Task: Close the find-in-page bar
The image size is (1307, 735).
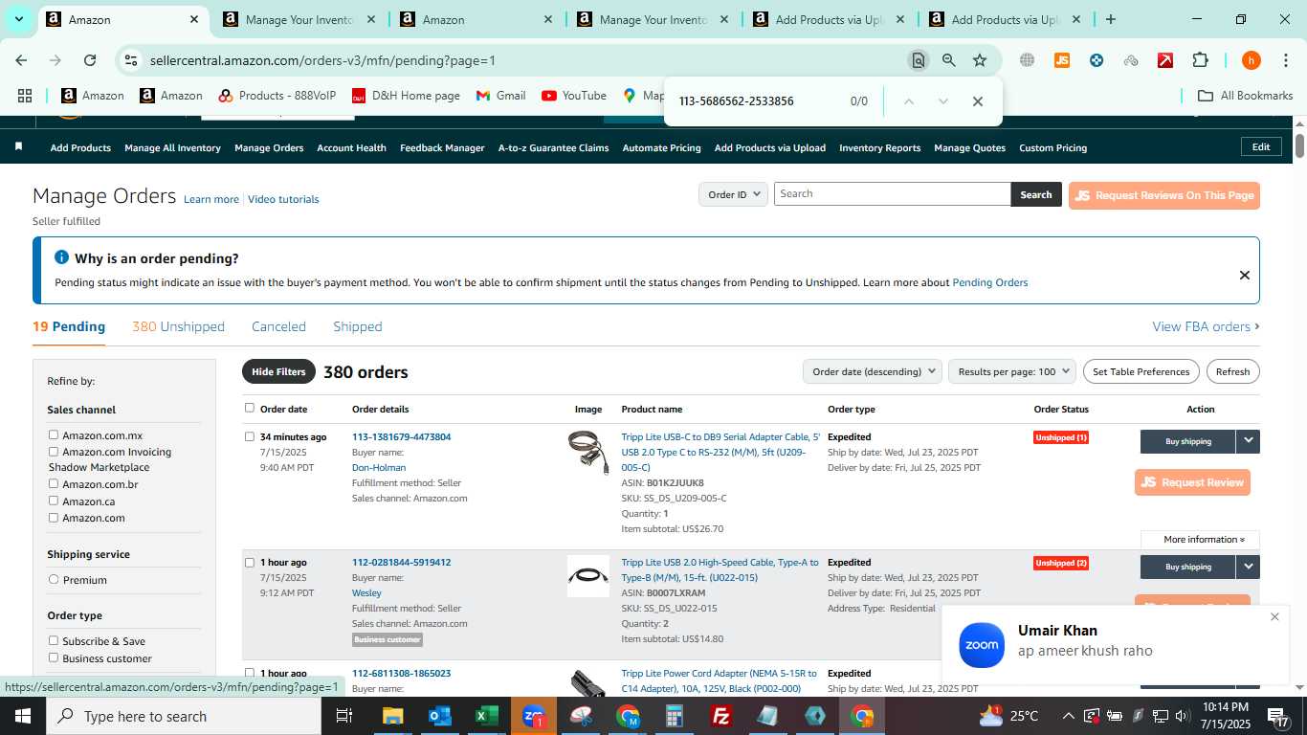Action: pyautogui.click(x=977, y=101)
